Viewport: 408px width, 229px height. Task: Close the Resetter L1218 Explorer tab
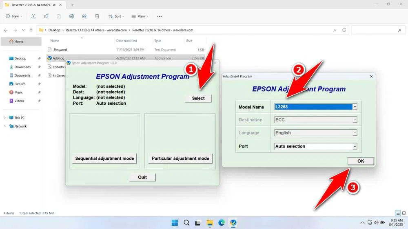[x=60, y=4]
